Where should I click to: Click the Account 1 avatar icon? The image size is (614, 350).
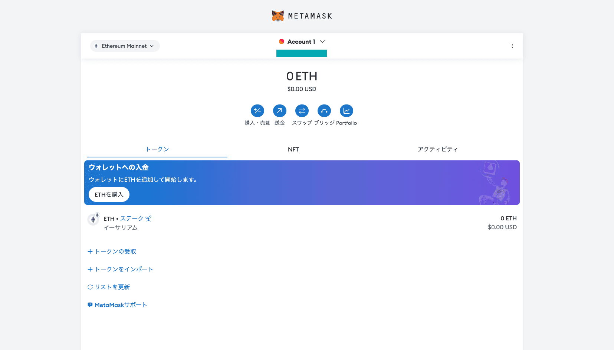pyautogui.click(x=282, y=41)
